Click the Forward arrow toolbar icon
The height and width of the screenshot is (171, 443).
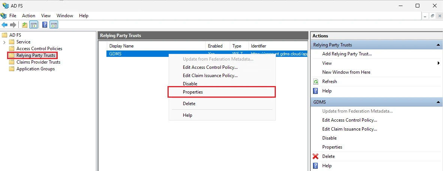point(13,25)
